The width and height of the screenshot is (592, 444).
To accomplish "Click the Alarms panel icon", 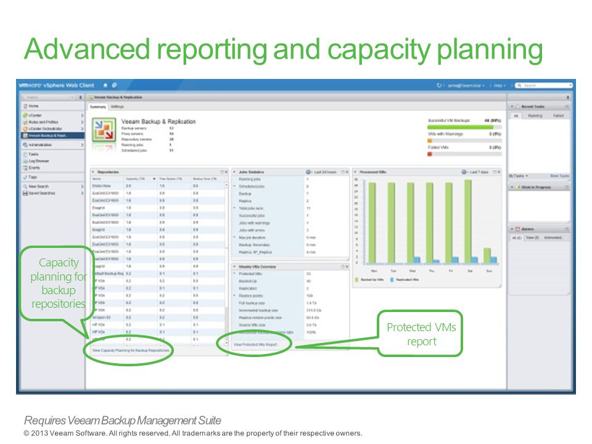I will (517, 229).
